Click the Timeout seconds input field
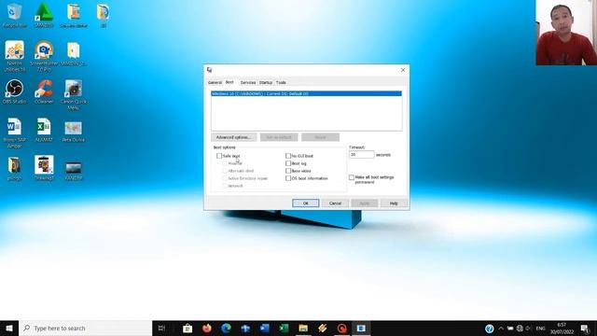 (362, 155)
